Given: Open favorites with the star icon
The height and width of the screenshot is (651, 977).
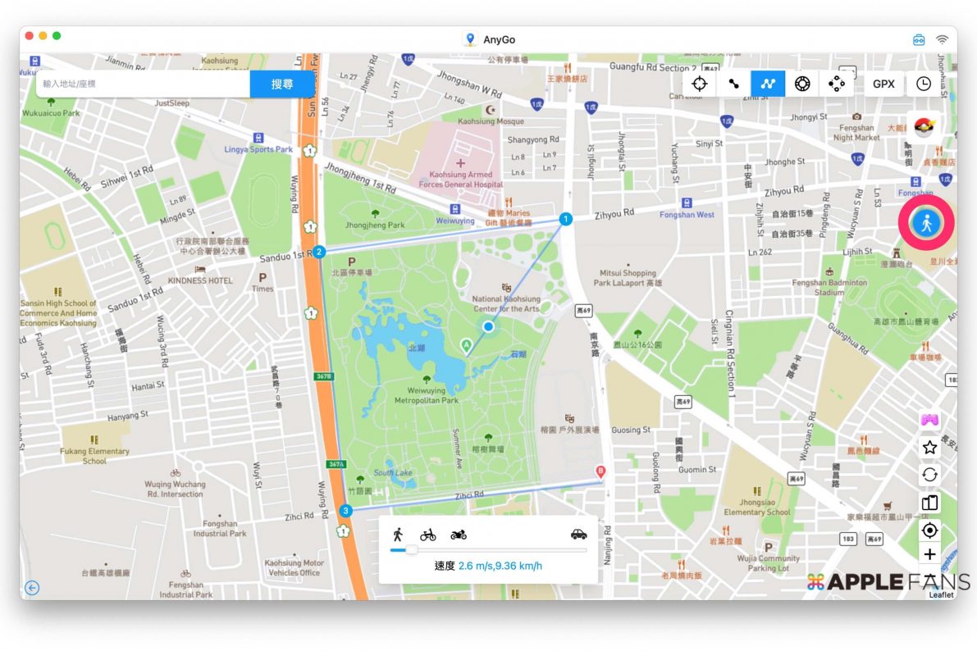Looking at the screenshot, I should (x=929, y=448).
